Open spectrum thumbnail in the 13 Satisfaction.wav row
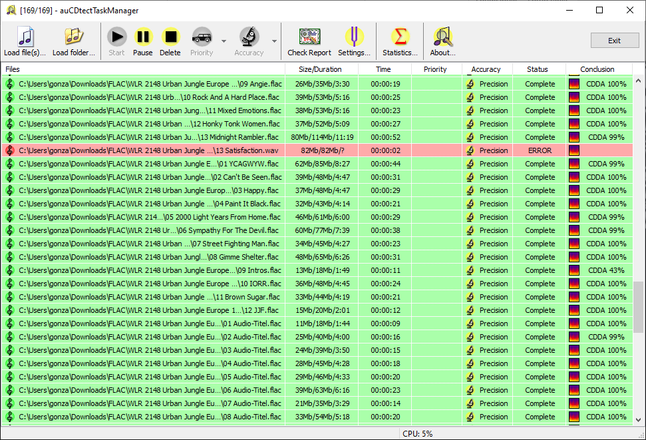The height and width of the screenshot is (440, 646). 574,150
